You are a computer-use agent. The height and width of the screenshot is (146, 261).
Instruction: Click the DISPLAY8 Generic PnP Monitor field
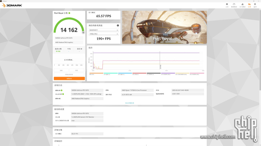pyautogui.click(x=87, y=117)
